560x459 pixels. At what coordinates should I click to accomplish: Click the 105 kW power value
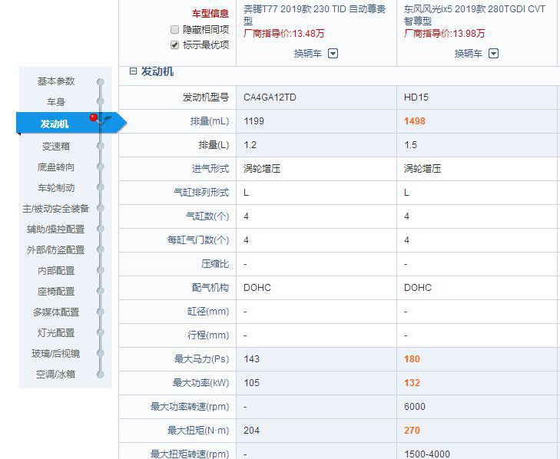251,382
